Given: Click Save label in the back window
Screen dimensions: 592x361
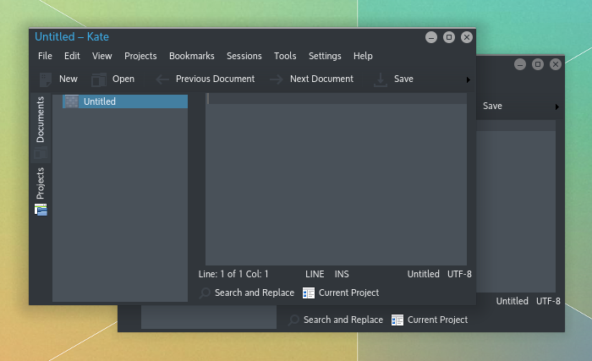Looking at the screenshot, I should tap(492, 107).
